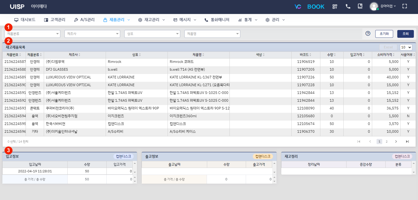Go to 대시보드 menu
Image resolution: width=418 pixels, height=200 pixels.
click(x=25, y=20)
